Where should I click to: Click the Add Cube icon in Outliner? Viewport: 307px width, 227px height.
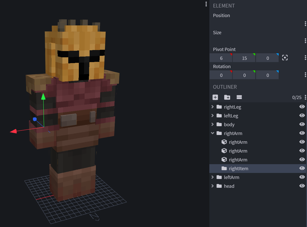tap(215, 97)
